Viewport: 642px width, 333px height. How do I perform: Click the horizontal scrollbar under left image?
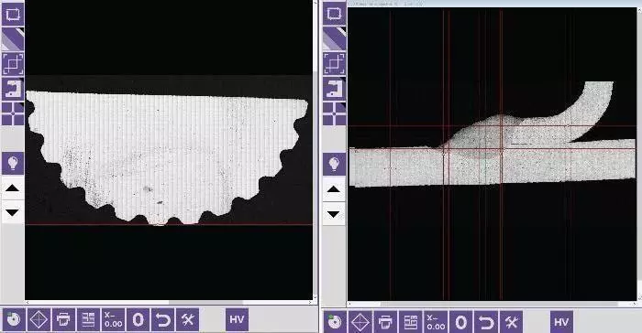[169, 303]
